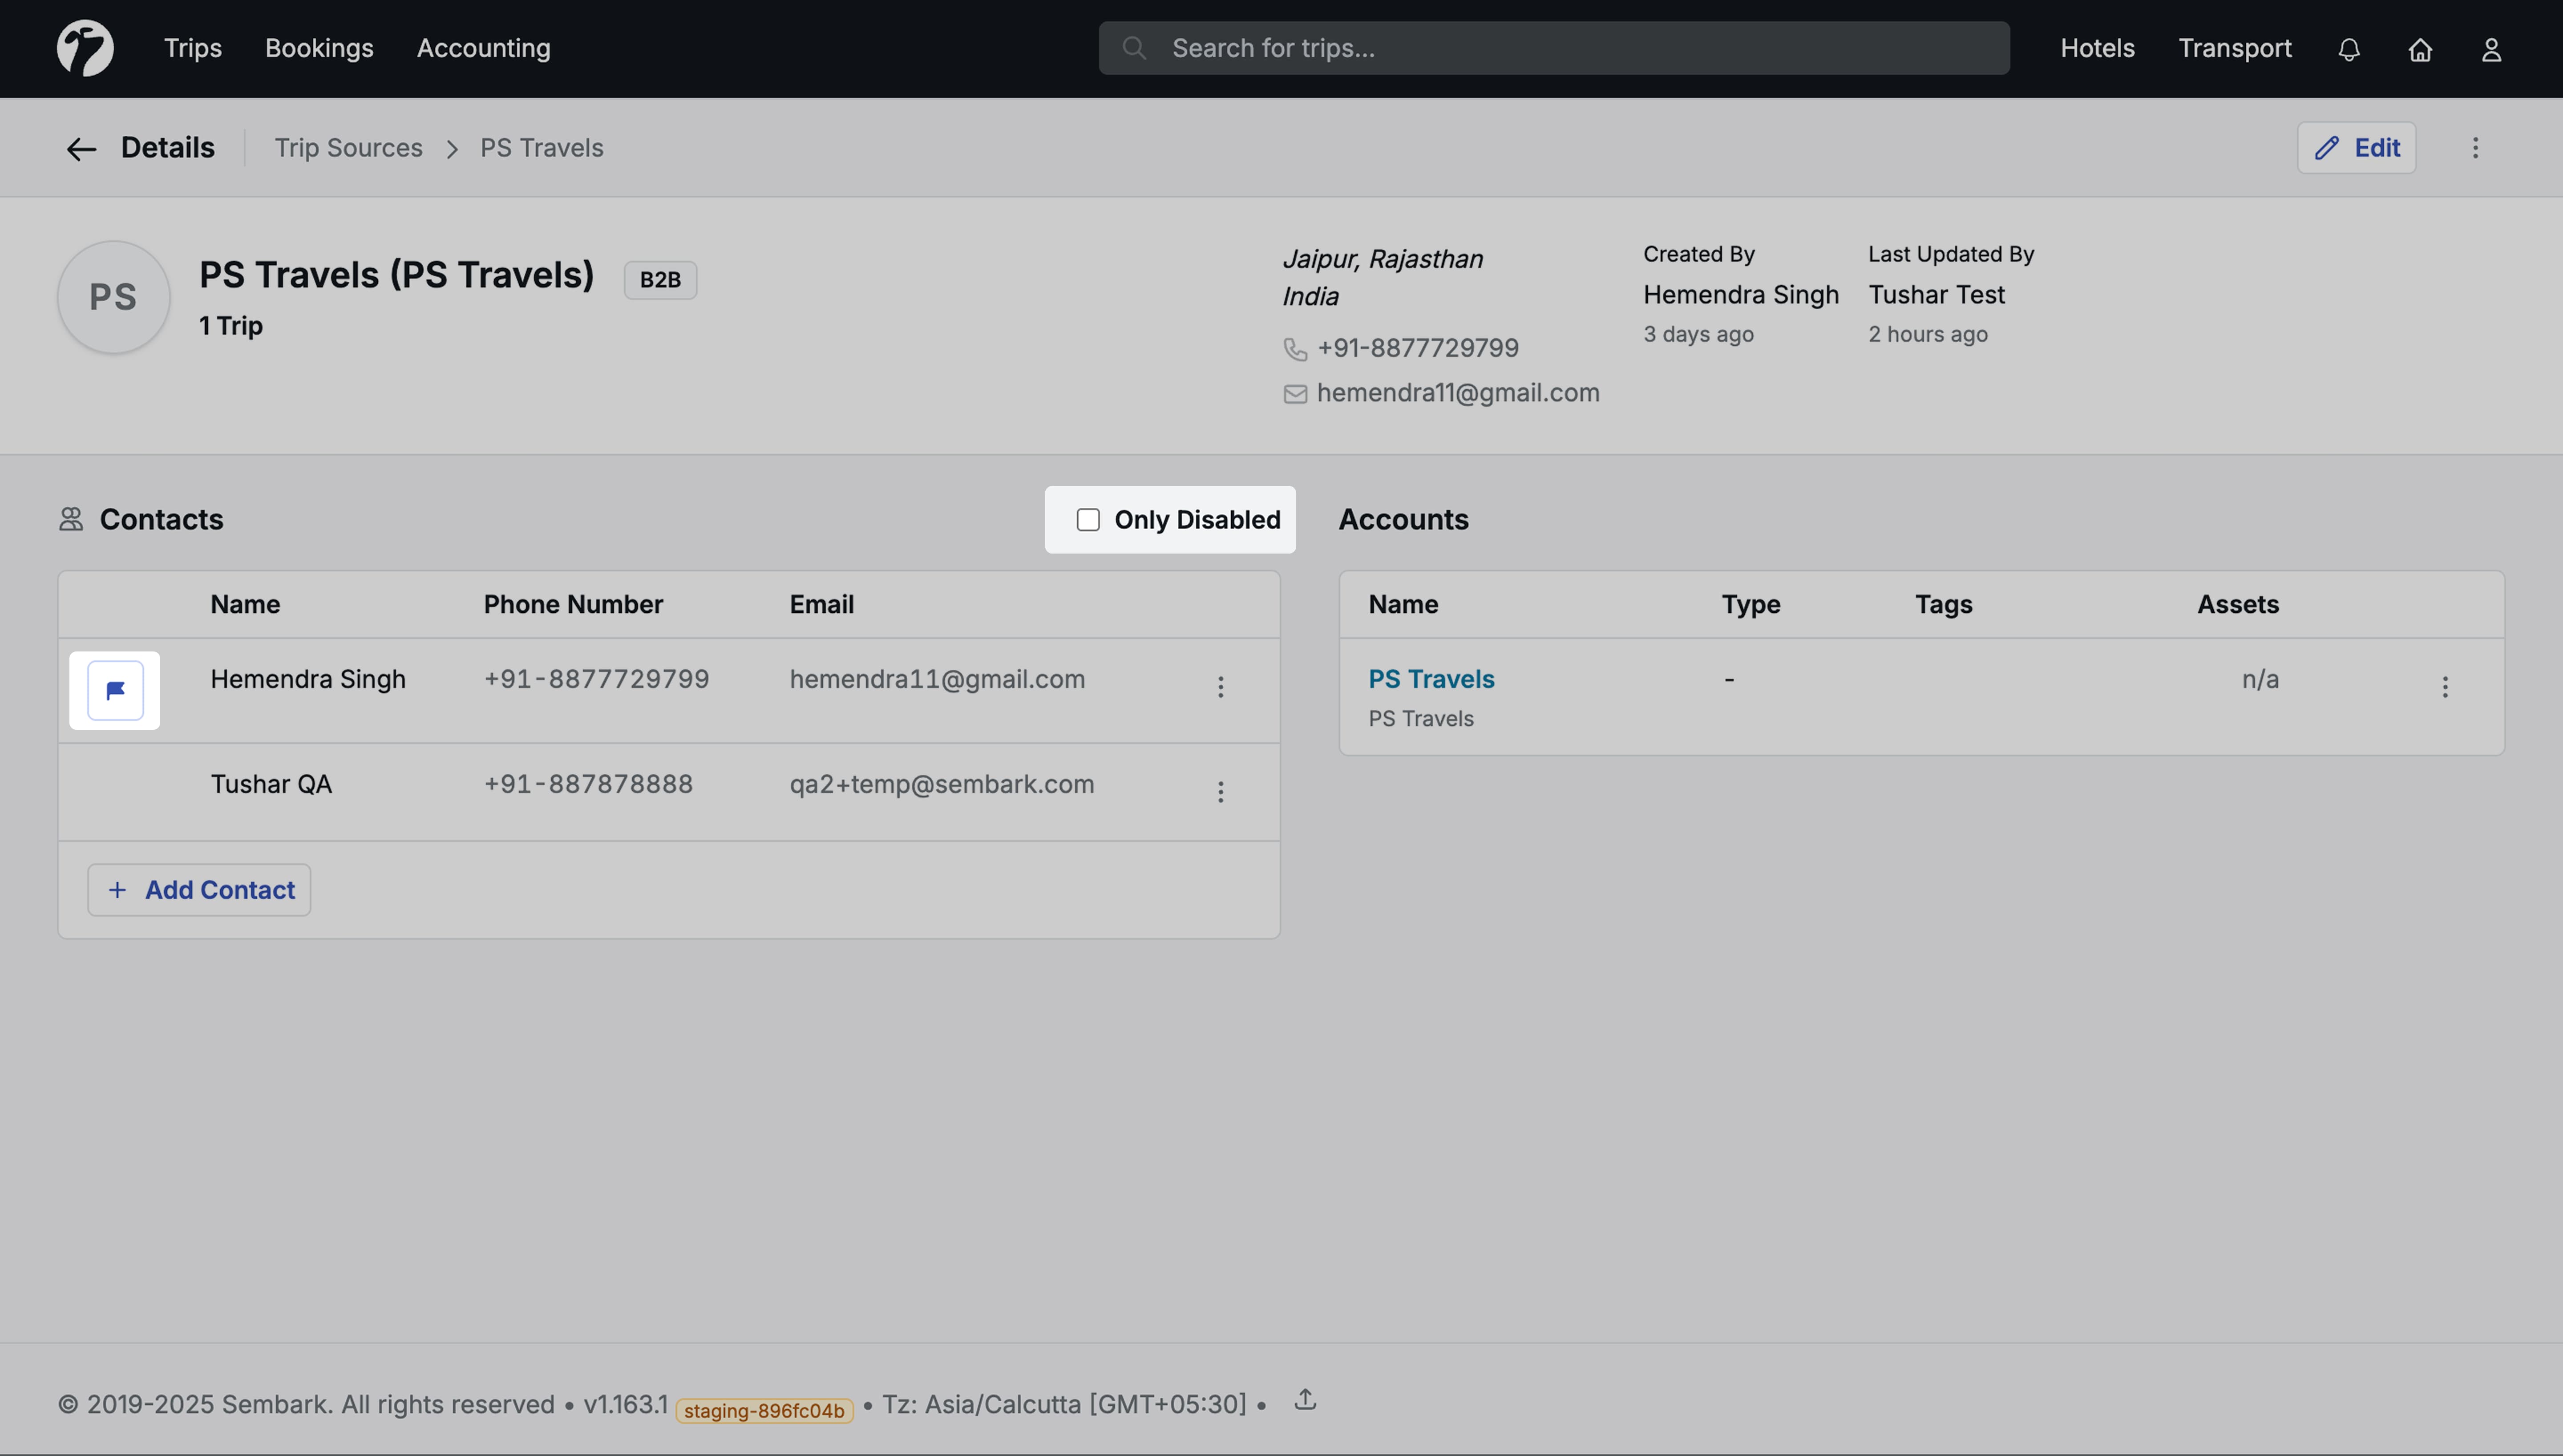Open the Accounting menu item
This screenshot has height=1456, width=2563.
(483, 47)
